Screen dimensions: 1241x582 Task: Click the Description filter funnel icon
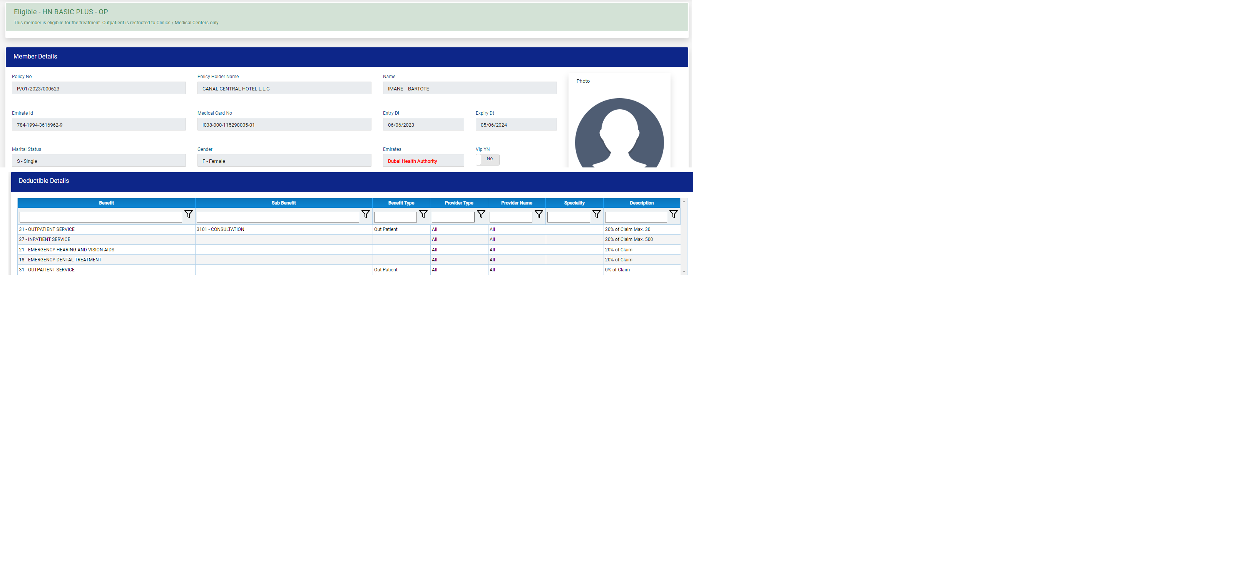pos(674,214)
